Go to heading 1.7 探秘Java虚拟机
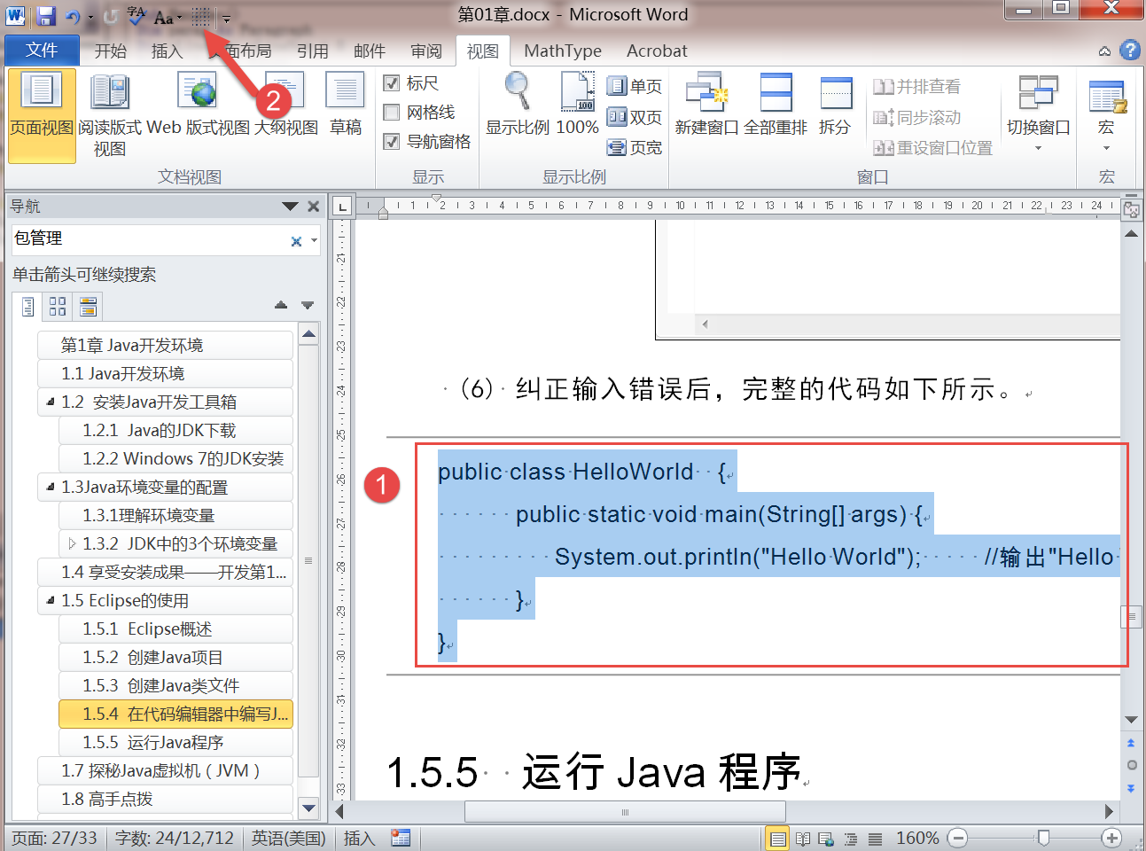The height and width of the screenshot is (851, 1146). (x=165, y=770)
